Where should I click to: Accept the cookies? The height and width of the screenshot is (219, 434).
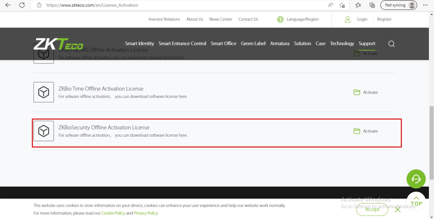pos(372,210)
